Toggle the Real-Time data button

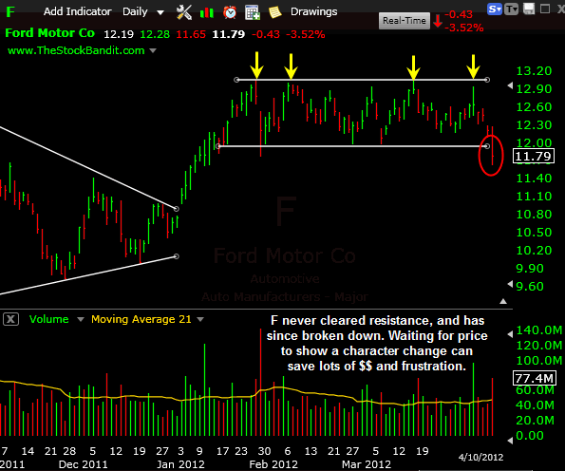coord(405,21)
